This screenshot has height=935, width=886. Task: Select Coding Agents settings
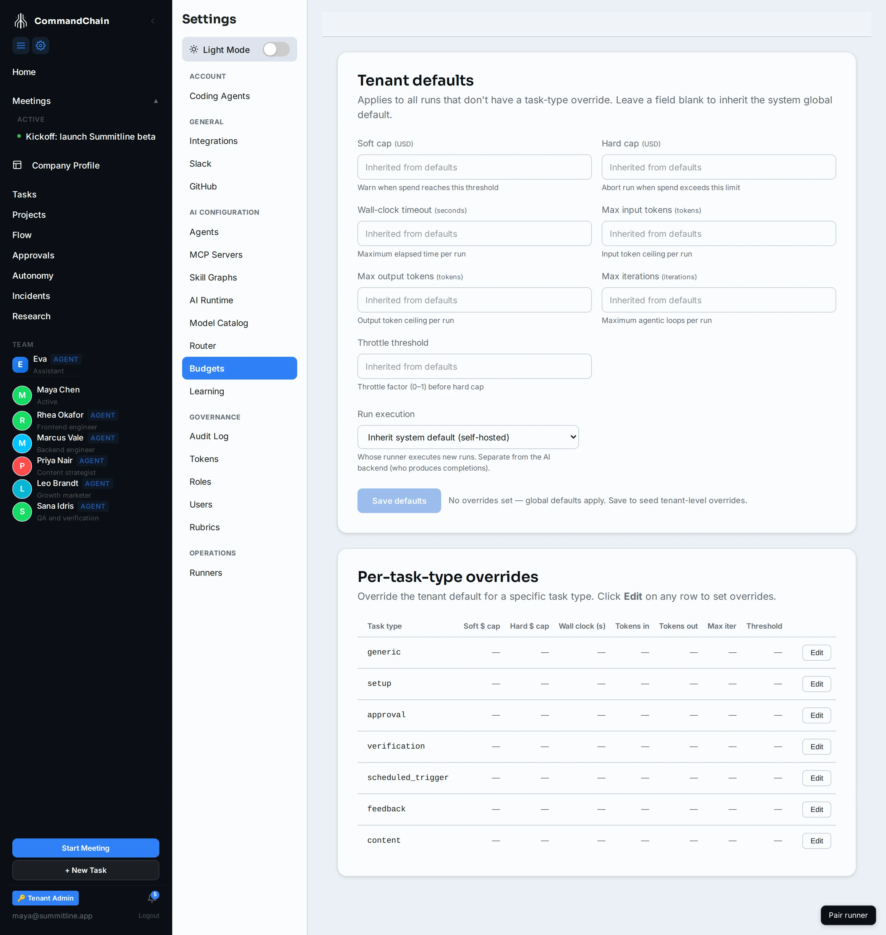coord(239,96)
